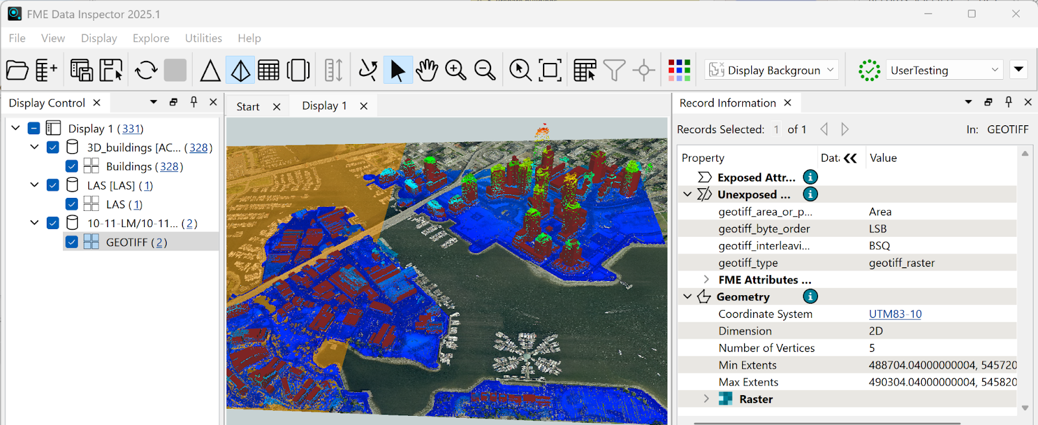Open the View menu

coord(53,38)
